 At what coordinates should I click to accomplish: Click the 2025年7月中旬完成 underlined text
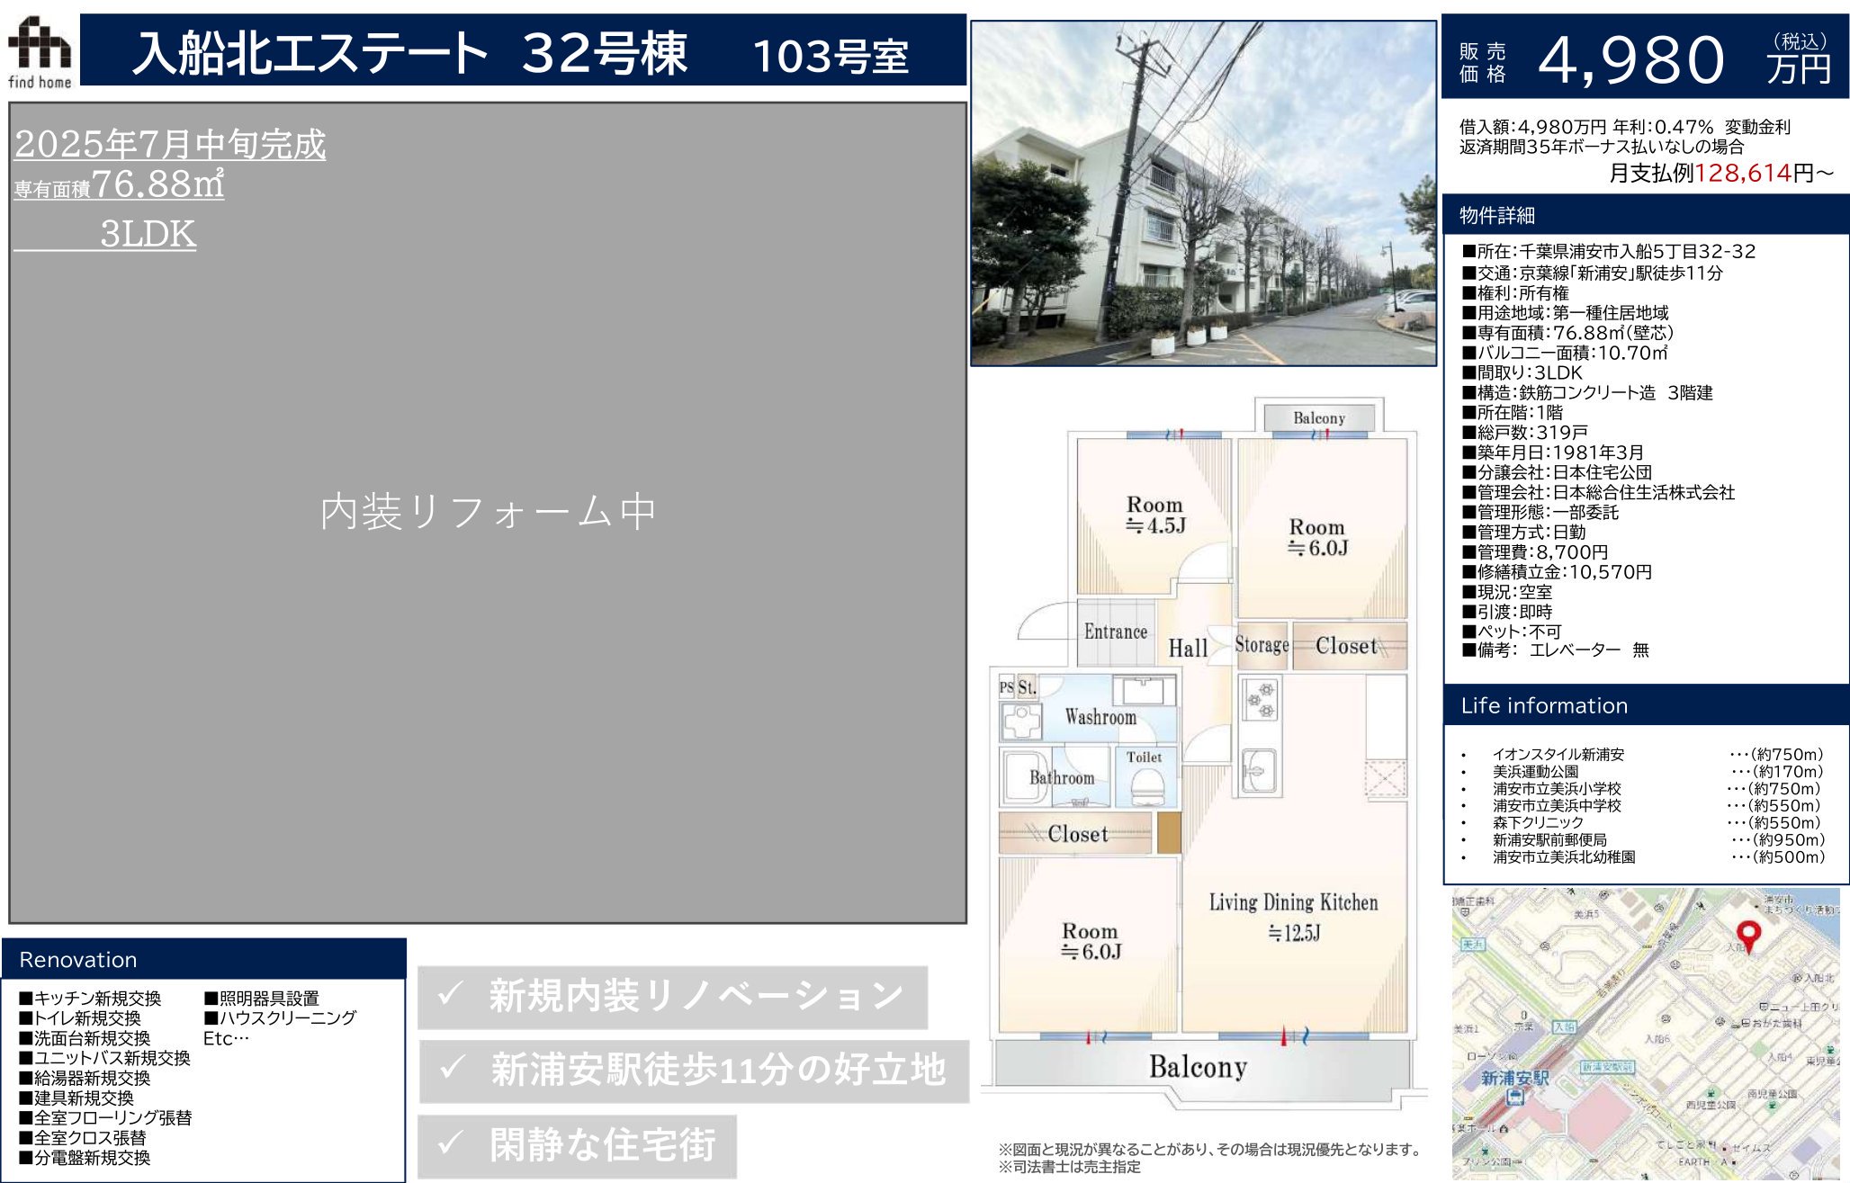pos(170,145)
